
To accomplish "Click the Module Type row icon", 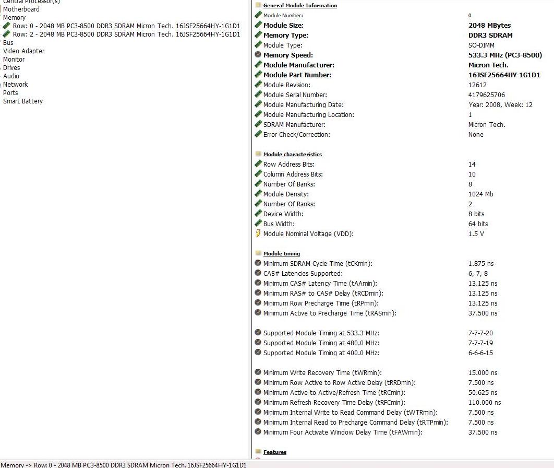I will pyautogui.click(x=258, y=44).
